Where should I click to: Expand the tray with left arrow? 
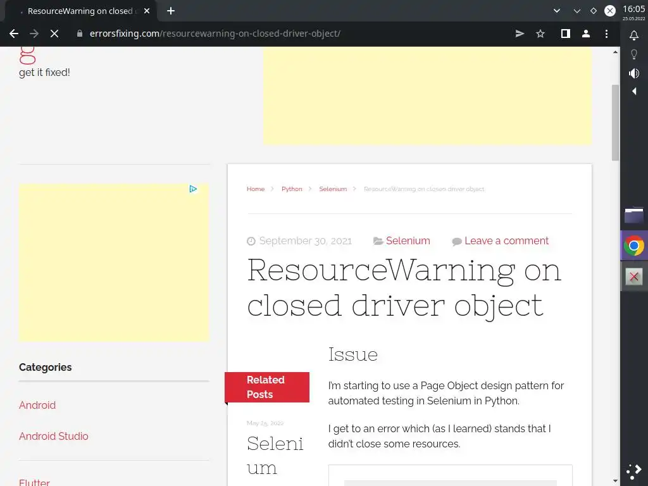(x=634, y=91)
